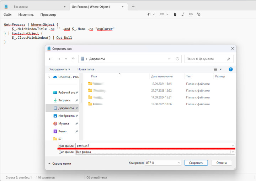Click the Сохранить button
Viewport: 256px width, 181px height.
point(196,163)
